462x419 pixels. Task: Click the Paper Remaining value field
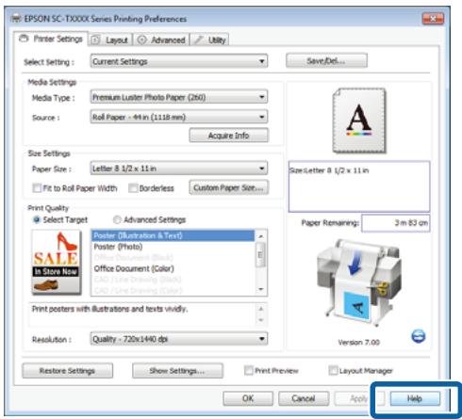396,223
